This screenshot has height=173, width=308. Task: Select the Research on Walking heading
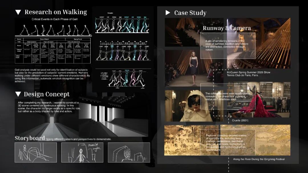click(x=56, y=12)
